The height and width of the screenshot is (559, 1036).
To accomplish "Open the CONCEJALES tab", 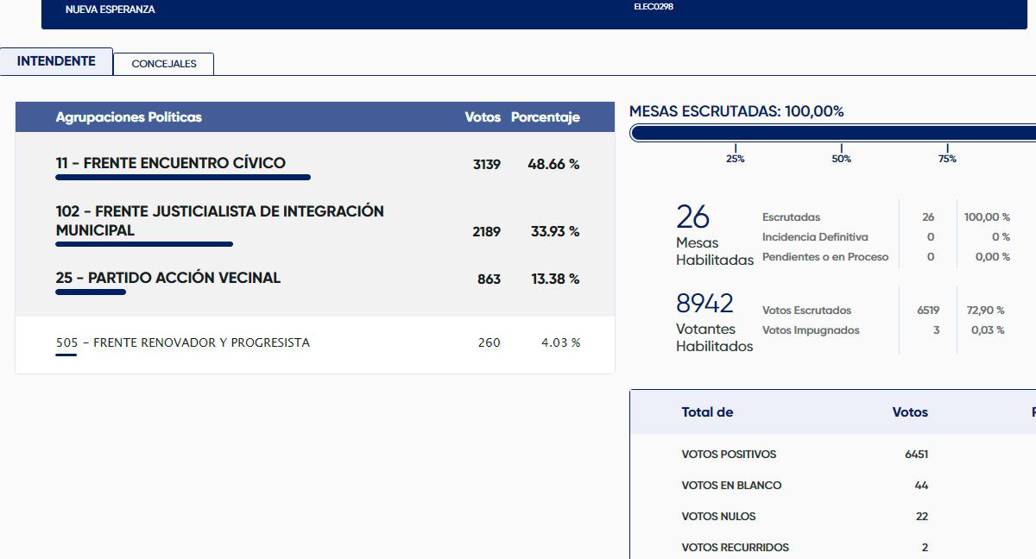I will [x=163, y=64].
